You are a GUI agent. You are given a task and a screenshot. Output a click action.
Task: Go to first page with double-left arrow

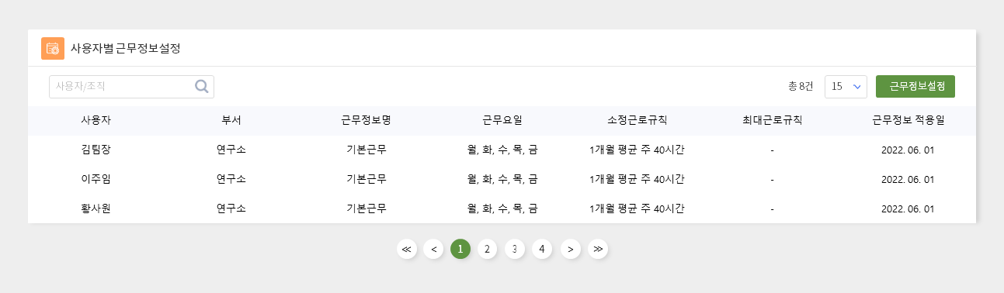[x=407, y=249]
